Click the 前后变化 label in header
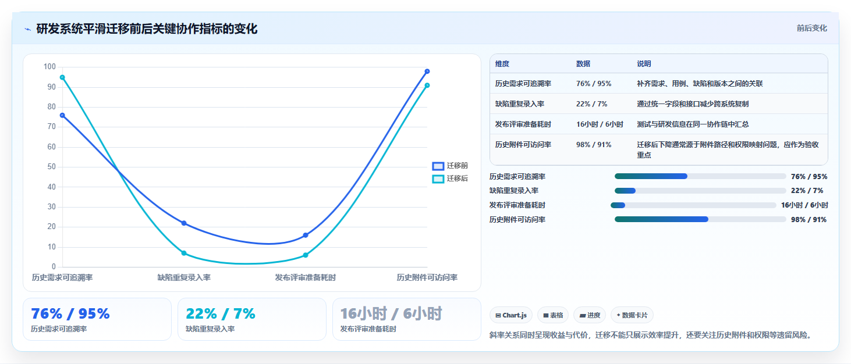 pos(812,28)
